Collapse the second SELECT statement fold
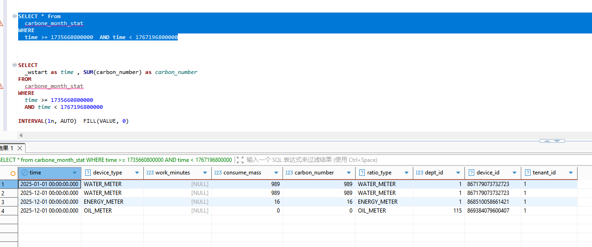The height and width of the screenshot is (247, 592). point(14,65)
